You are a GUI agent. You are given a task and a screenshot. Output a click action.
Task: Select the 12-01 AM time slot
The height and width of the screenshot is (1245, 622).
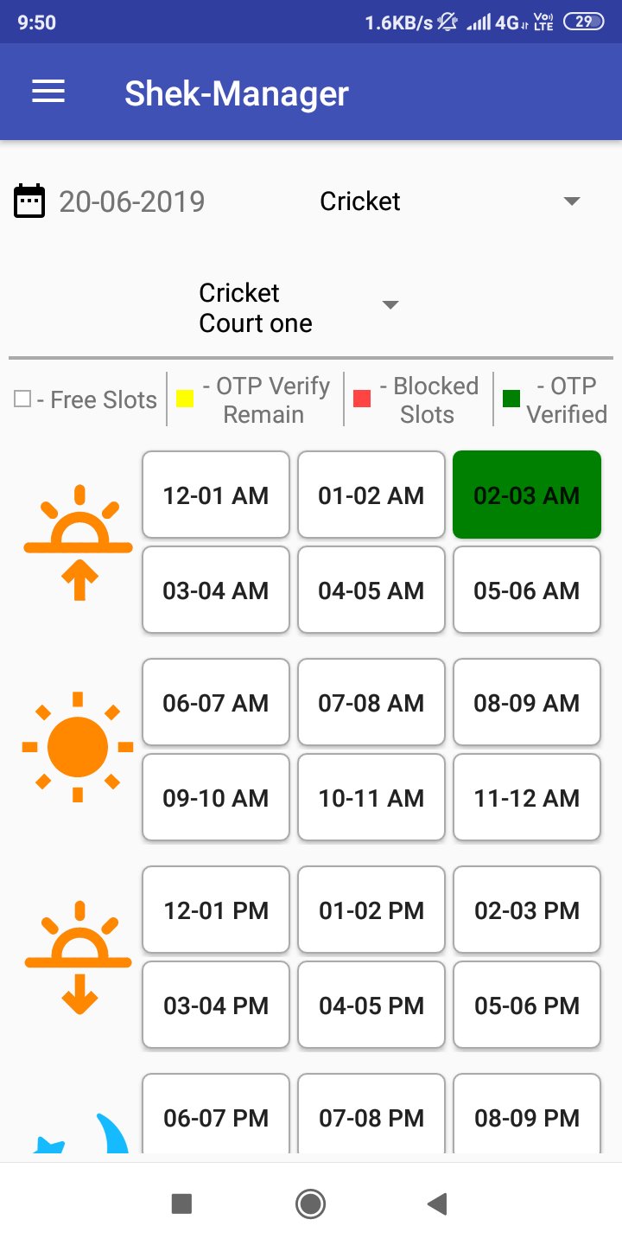(216, 495)
